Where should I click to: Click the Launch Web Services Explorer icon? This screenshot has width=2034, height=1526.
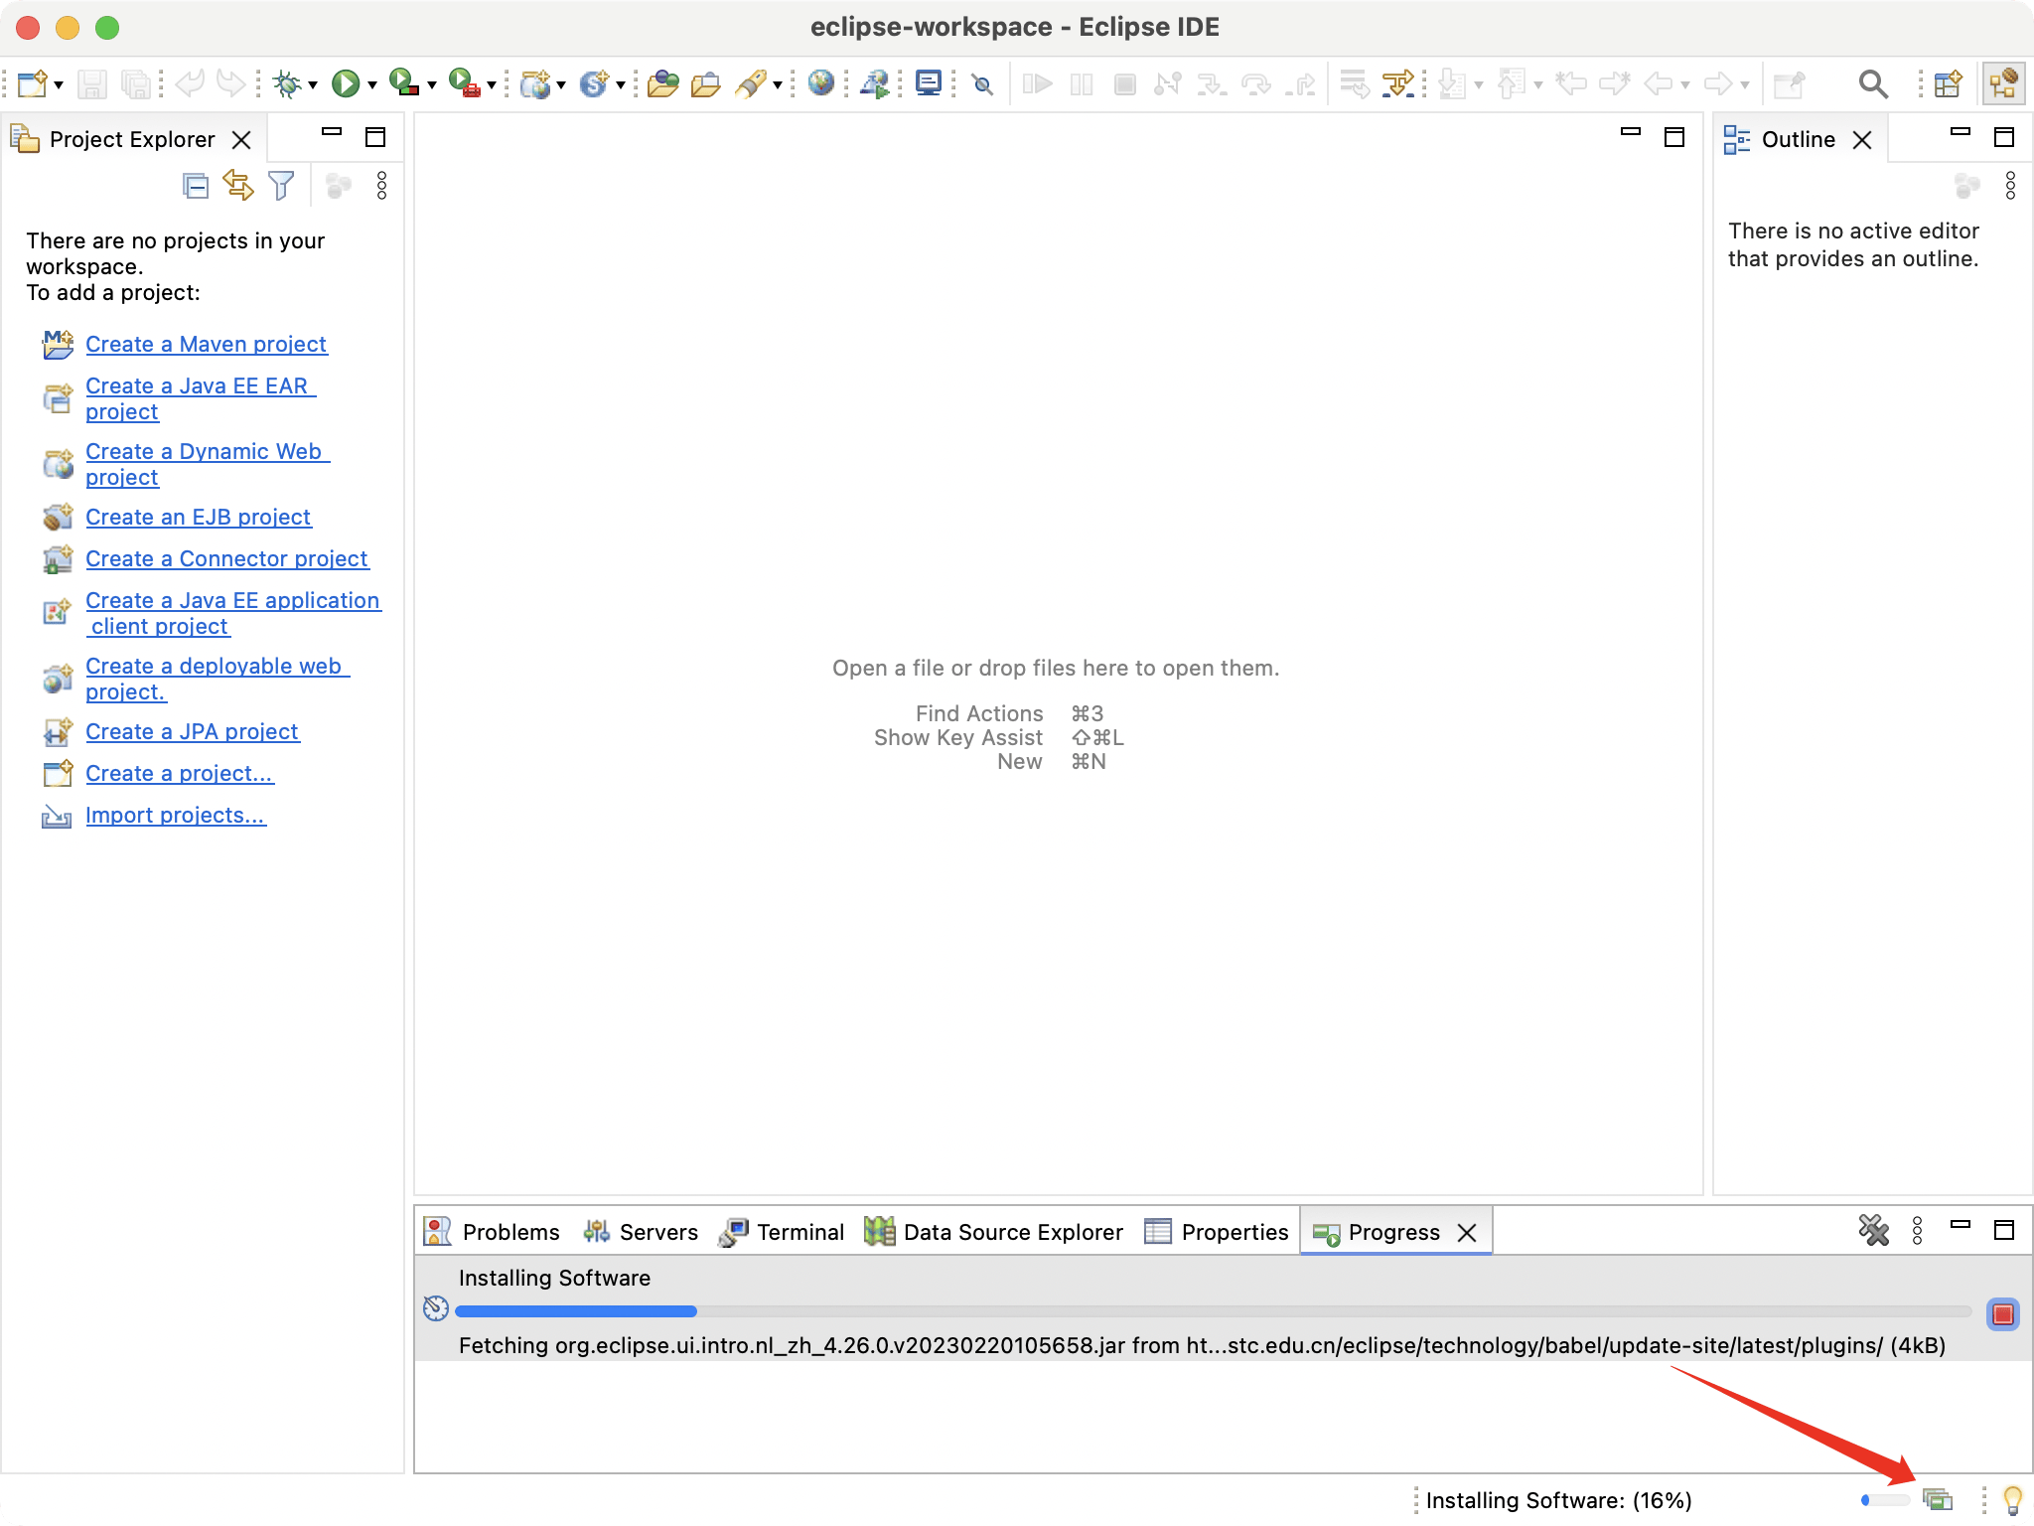876,83
